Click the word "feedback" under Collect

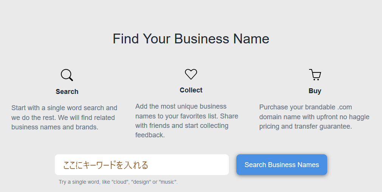point(150,135)
